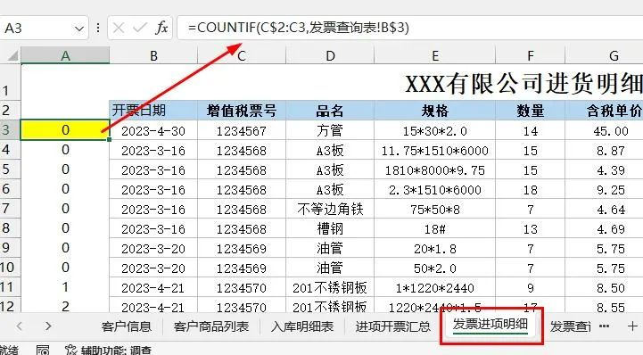643x355 pixels.
Task: Click the formula bar COUNTIF text
Action: click(299, 28)
